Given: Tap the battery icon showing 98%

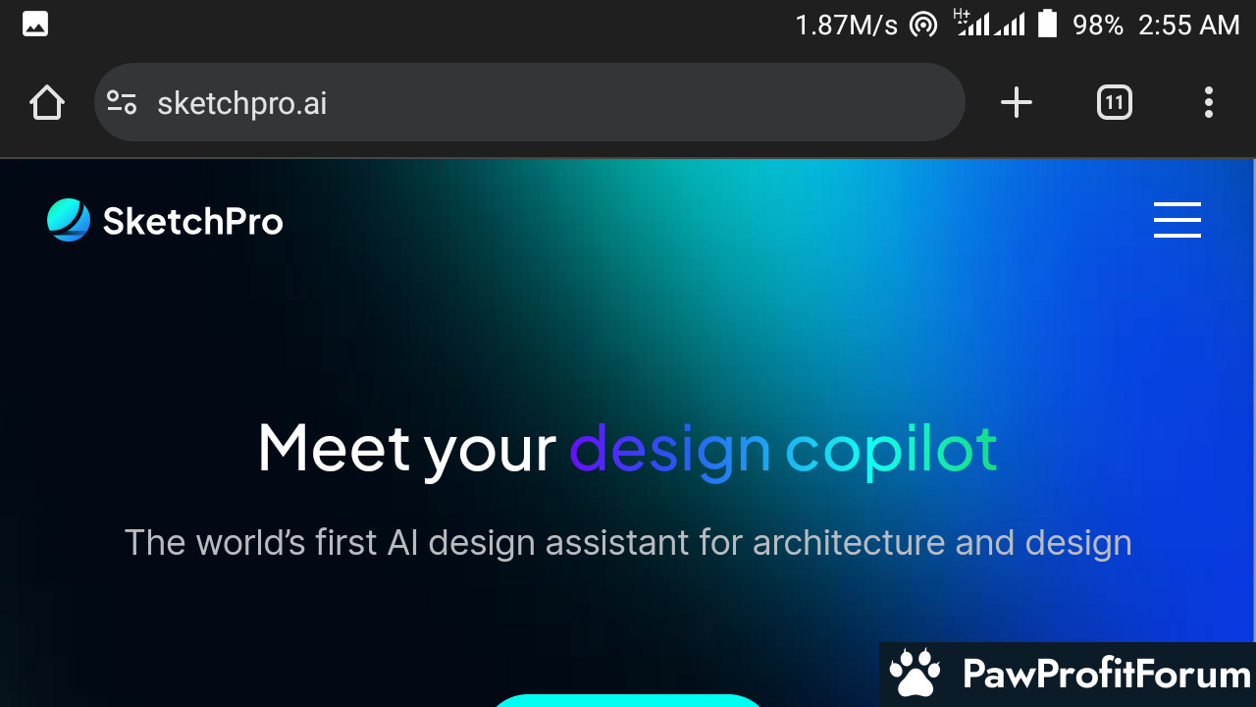Looking at the screenshot, I should coord(1047,24).
